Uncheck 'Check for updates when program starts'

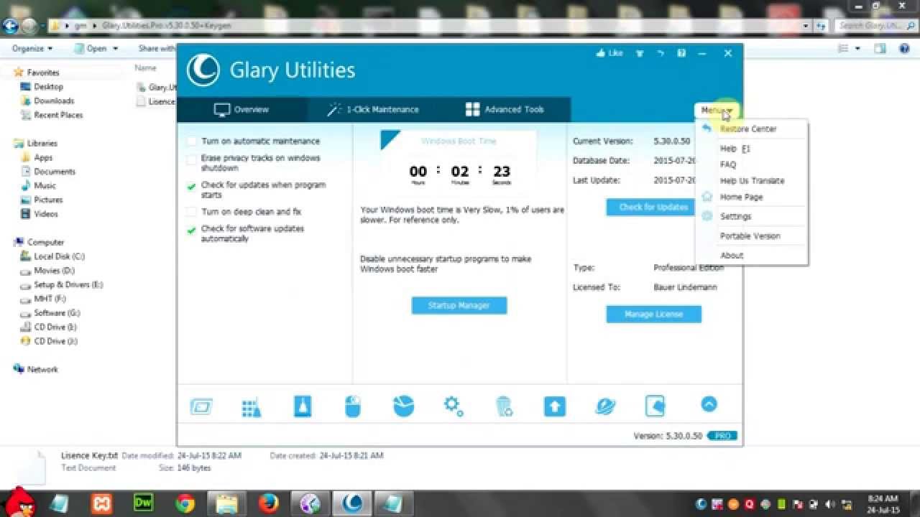pyautogui.click(x=191, y=186)
